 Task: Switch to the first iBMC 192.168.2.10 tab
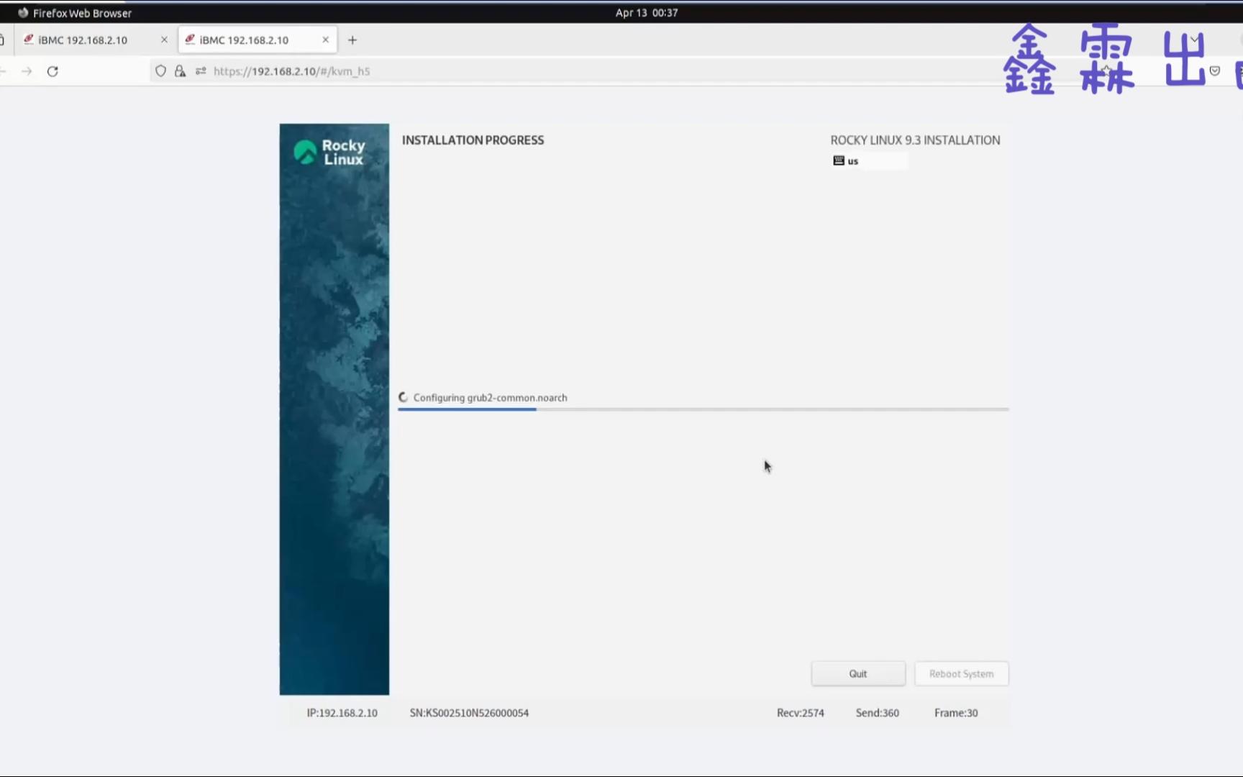83,40
